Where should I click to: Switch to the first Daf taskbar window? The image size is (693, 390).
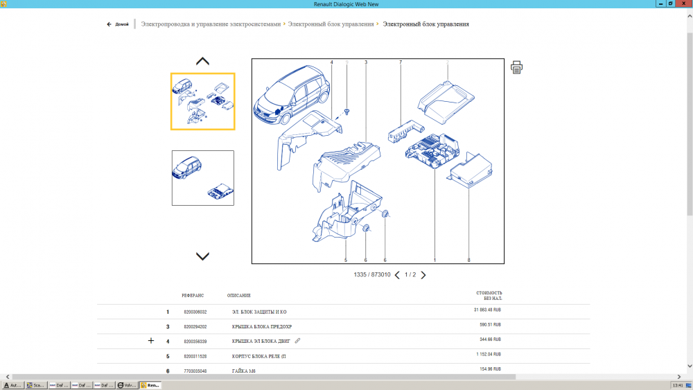click(59, 385)
